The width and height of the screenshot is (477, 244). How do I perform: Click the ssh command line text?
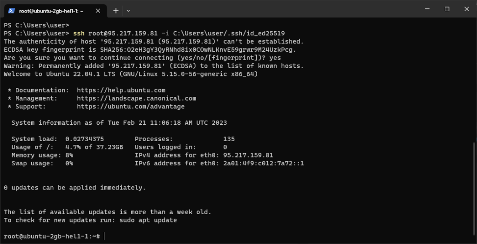click(x=177, y=34)
